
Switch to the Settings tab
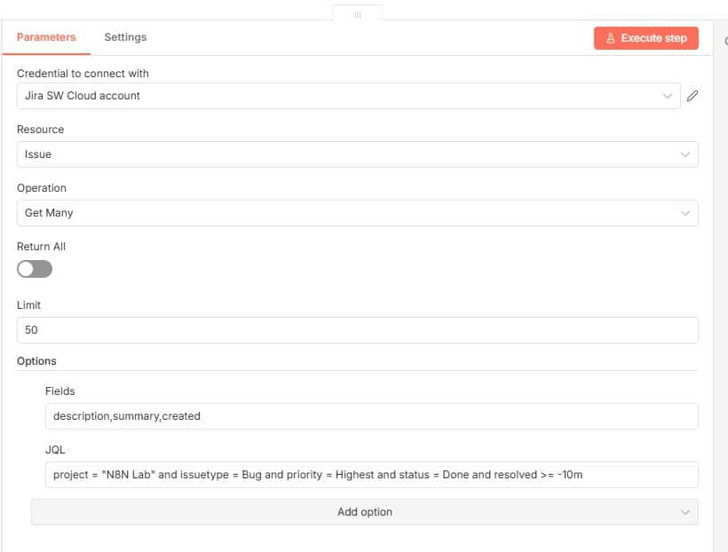point(124,37)
